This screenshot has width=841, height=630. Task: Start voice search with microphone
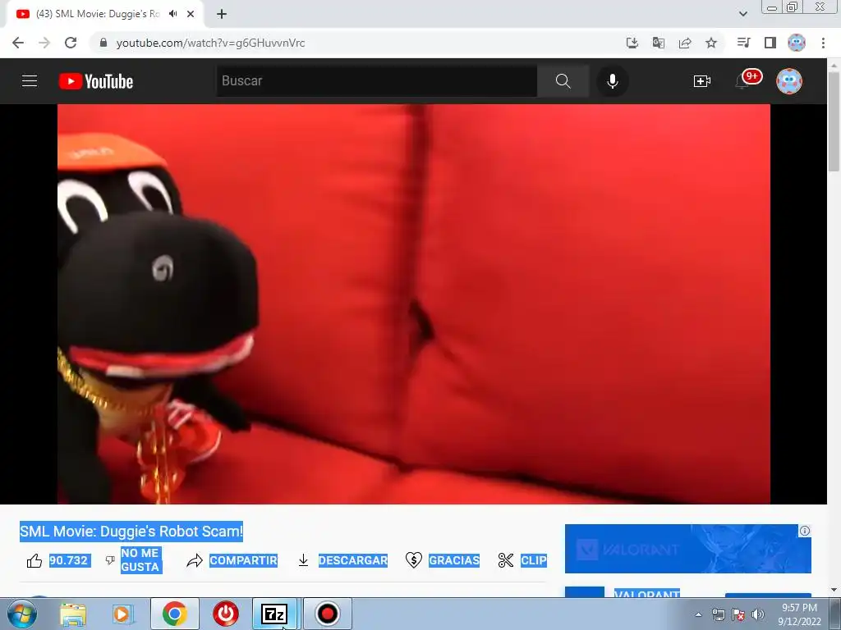[612, 81]
